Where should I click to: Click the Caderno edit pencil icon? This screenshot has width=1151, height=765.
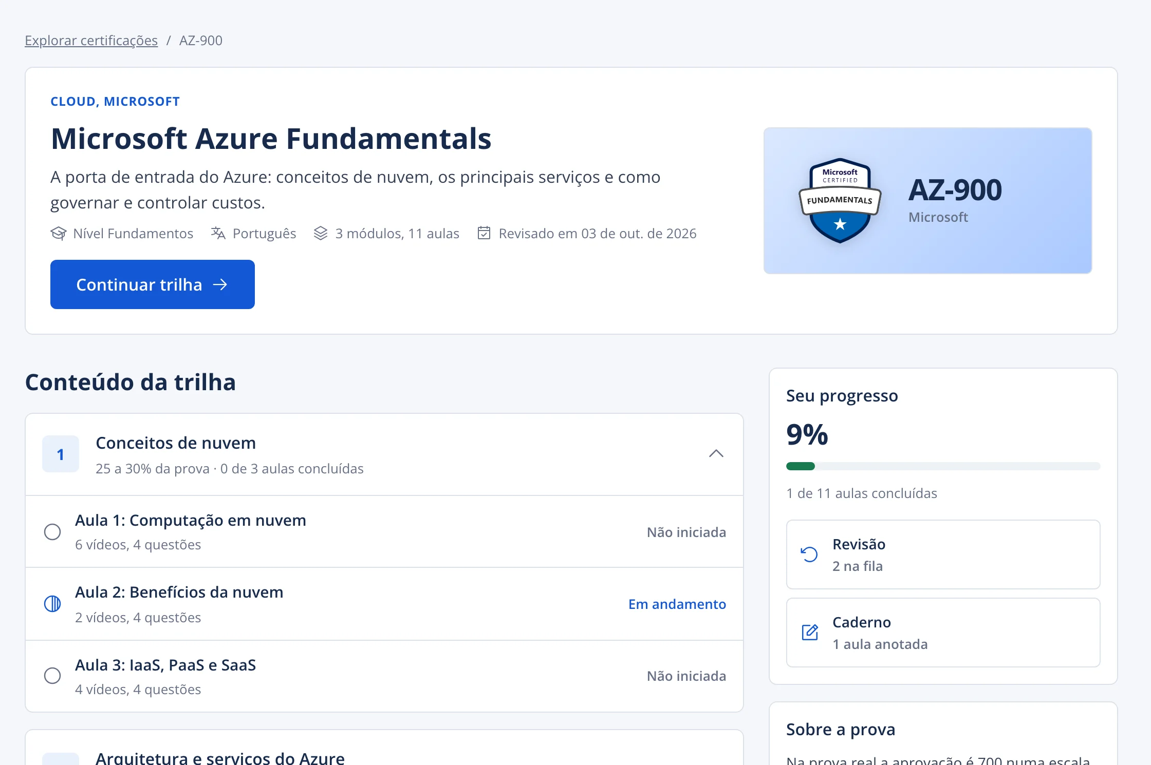click(810, 633)
